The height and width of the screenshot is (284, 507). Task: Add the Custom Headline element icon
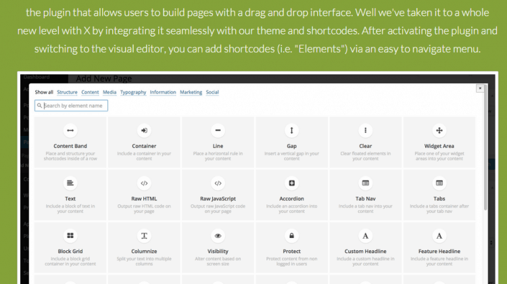point(365,236)
